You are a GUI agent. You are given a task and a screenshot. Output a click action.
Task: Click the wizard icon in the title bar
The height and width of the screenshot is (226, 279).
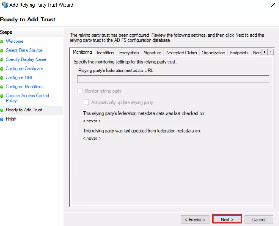tap(4, 5)
